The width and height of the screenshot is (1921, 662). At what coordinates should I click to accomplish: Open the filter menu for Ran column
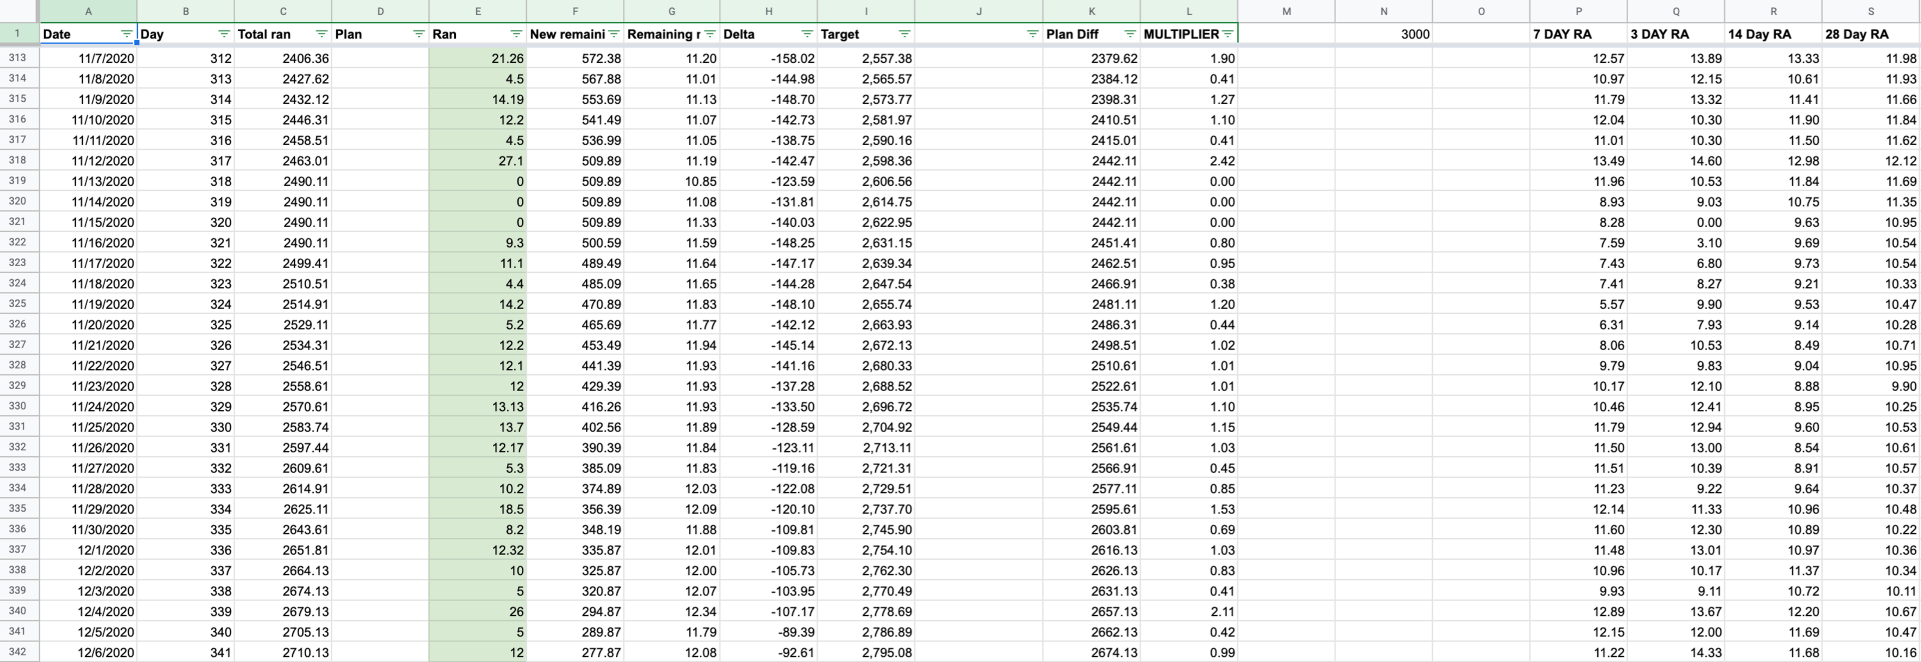tap(516, 34)
